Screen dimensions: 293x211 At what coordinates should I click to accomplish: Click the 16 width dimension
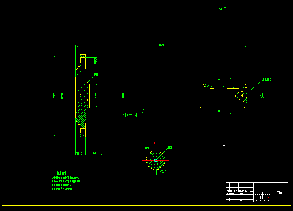pos(83,153)
